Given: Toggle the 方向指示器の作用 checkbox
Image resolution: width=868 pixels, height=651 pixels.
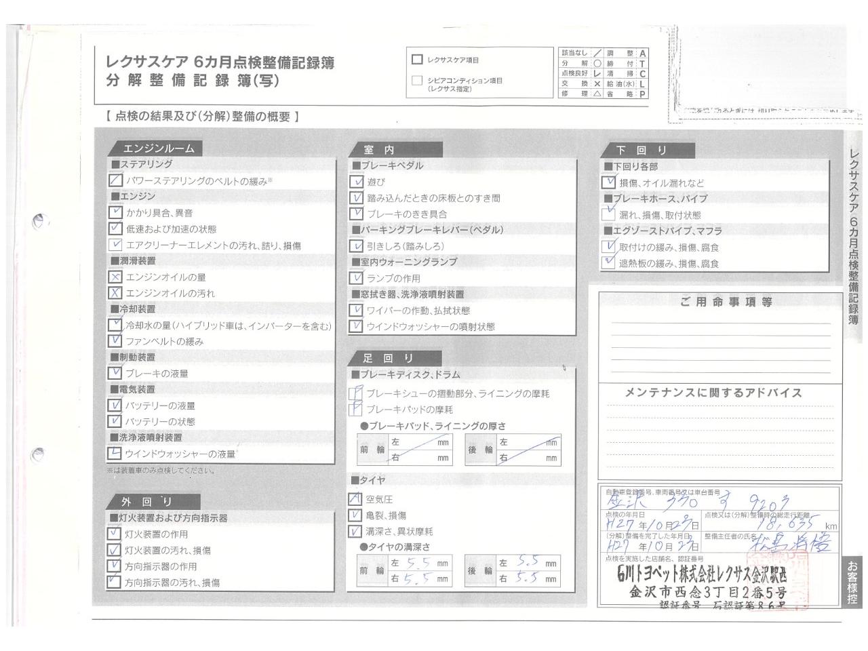Looking at the screenshot, I should click(x=114, y=566).
